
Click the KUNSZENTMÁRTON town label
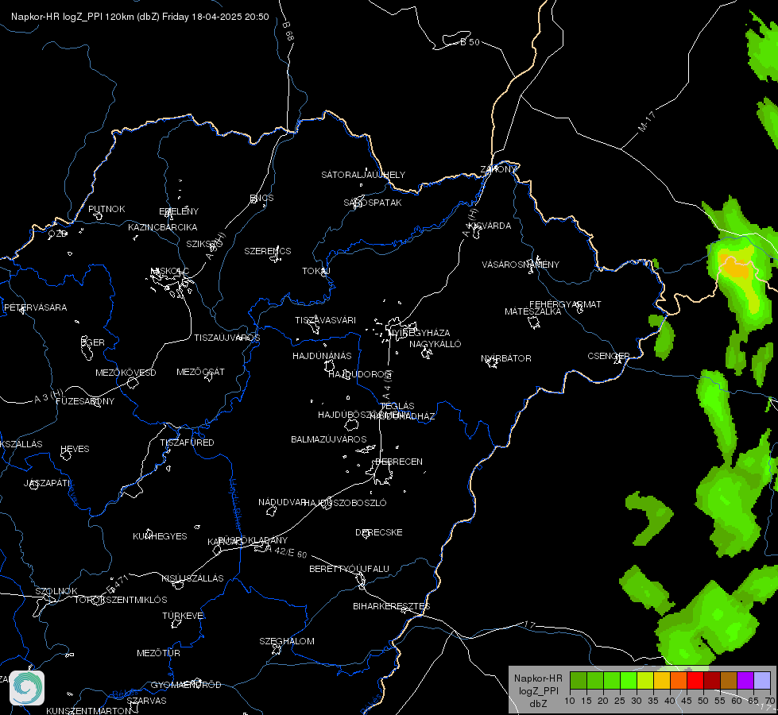[x=88, y=710]
